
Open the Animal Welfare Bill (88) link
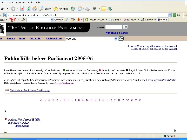point(24,120)
